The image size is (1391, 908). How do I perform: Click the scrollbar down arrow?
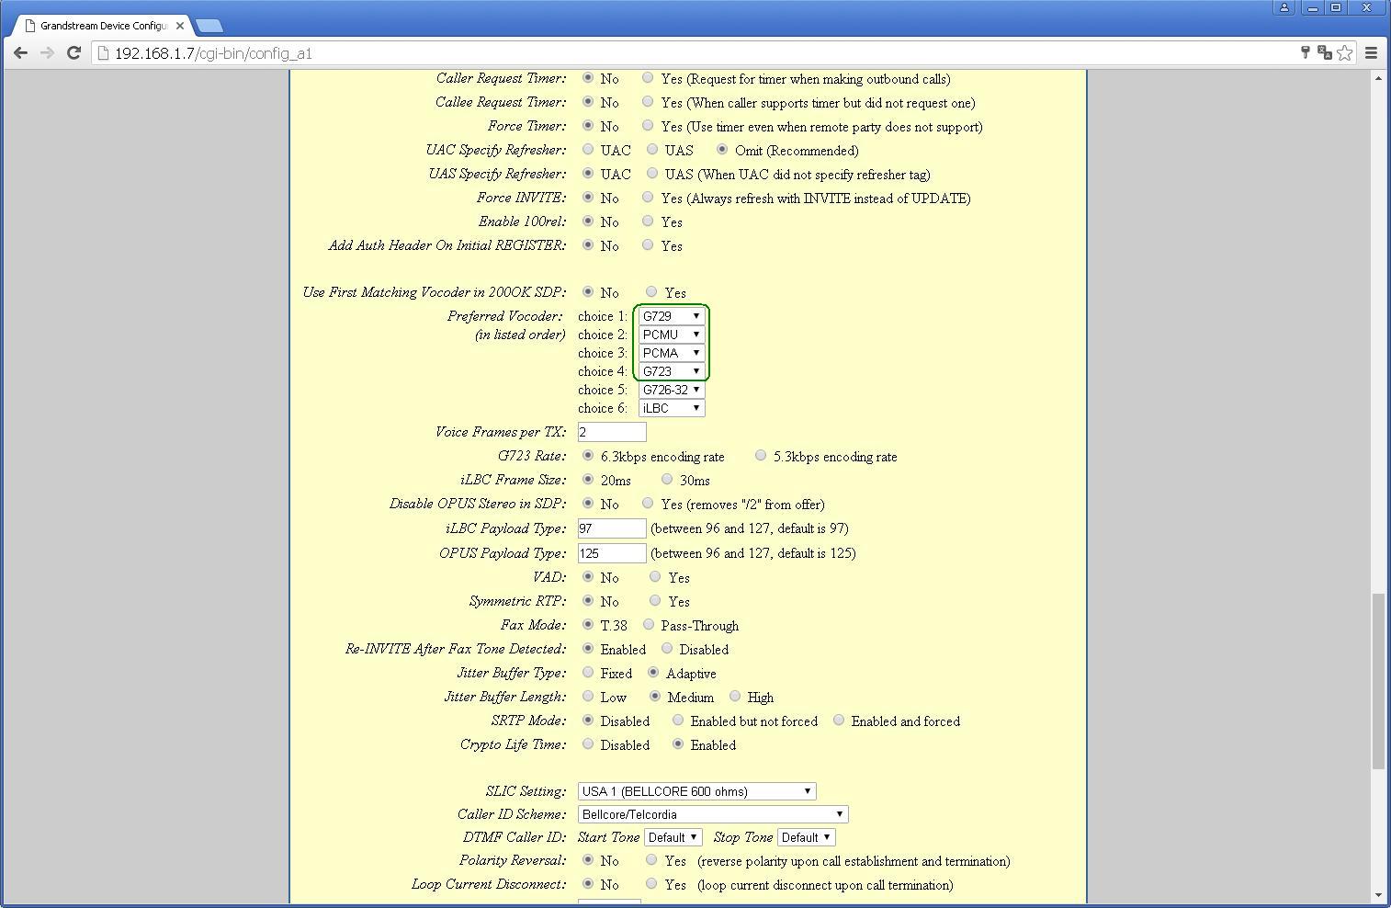(1378, 895)
